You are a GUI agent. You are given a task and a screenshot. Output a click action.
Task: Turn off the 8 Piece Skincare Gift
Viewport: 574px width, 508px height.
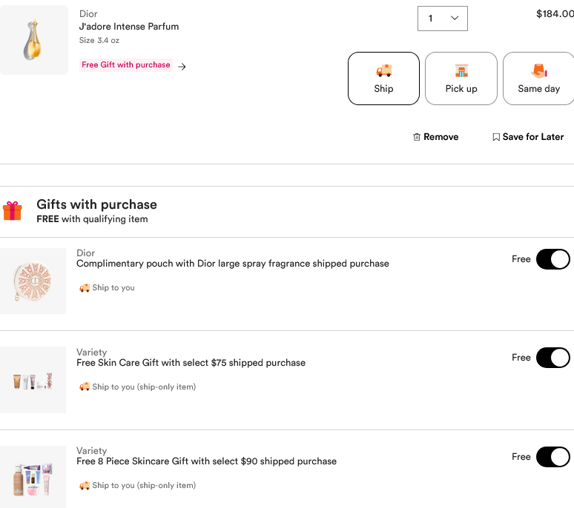tap(552, 457)
